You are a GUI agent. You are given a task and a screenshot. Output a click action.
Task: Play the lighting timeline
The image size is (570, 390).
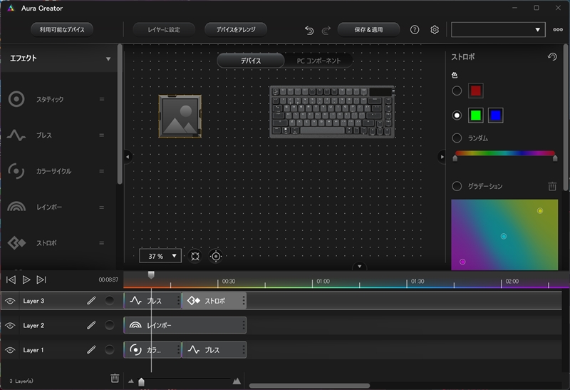pyautogui.click(x=26, y=279)
